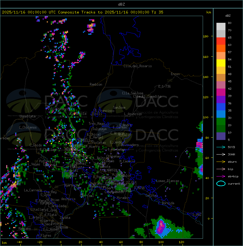243x246 pixels.
Task: Click the Divisadero map label
Action: pyautogui.click(x=130, y=145)
